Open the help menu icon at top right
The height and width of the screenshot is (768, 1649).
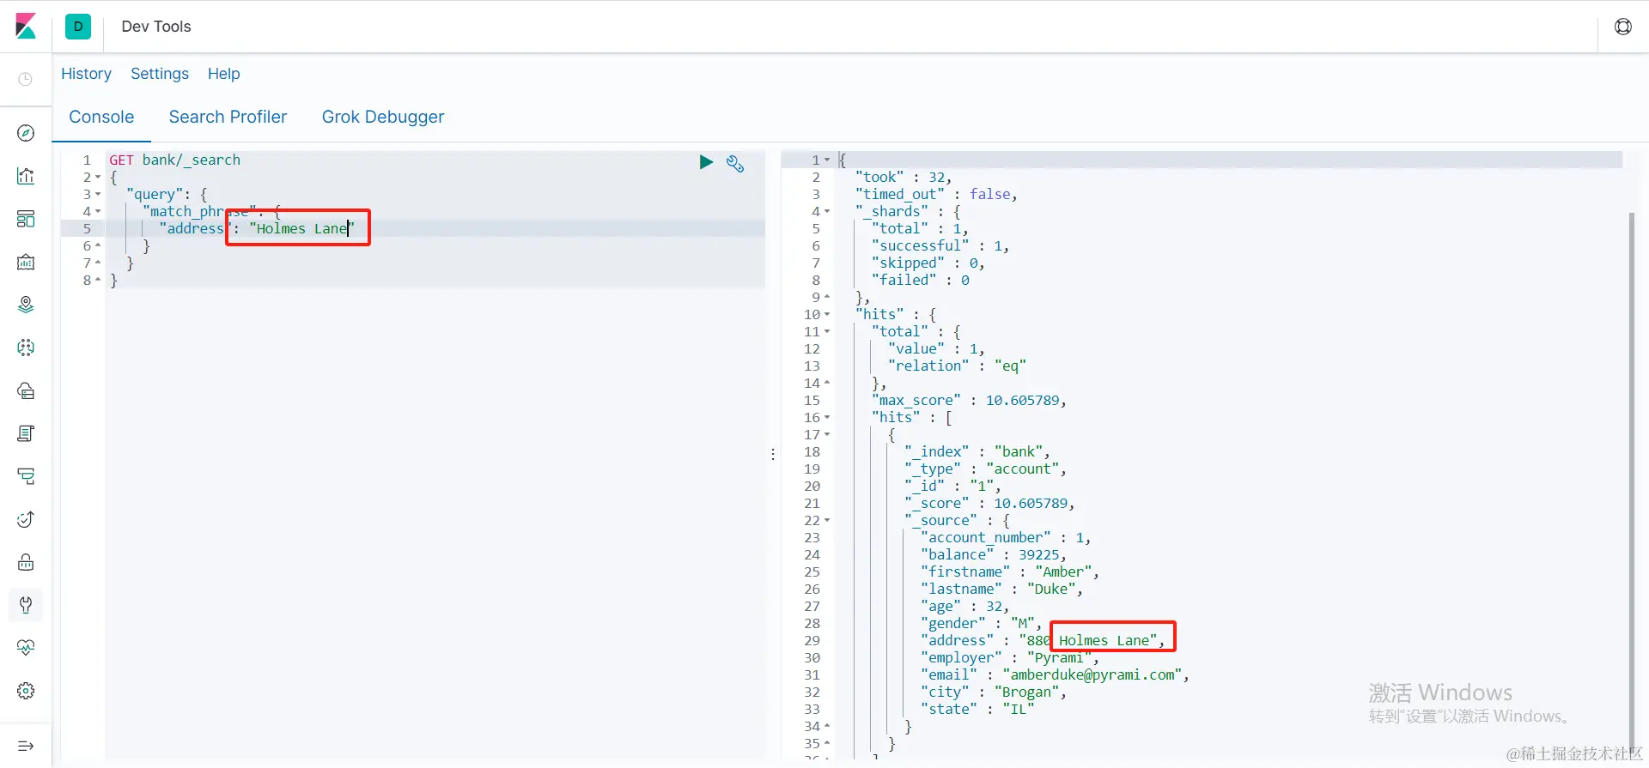[1623, 27]
